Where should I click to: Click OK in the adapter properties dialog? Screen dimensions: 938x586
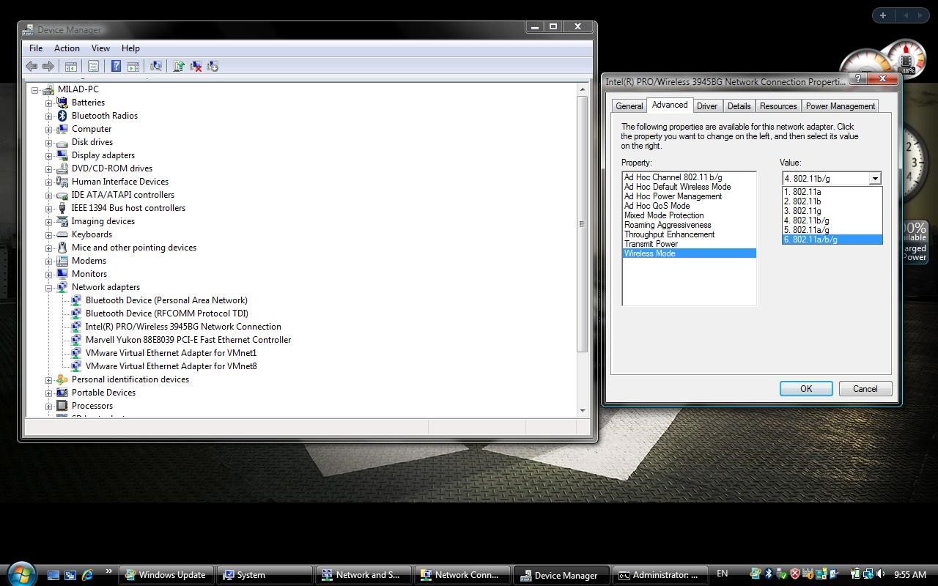coord(806,389)
